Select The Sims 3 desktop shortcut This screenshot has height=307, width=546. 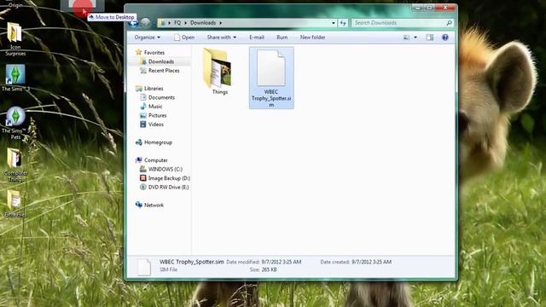(15, 78)
